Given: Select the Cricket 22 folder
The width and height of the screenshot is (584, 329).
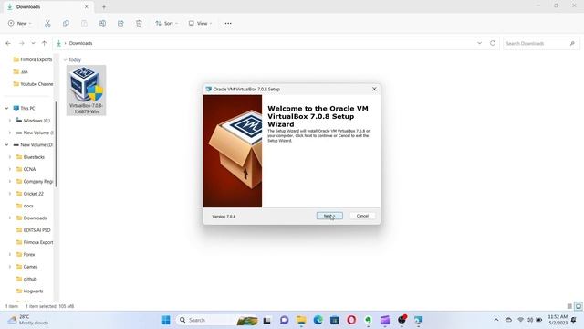Looking at the screenshot, I should [30, 194].
